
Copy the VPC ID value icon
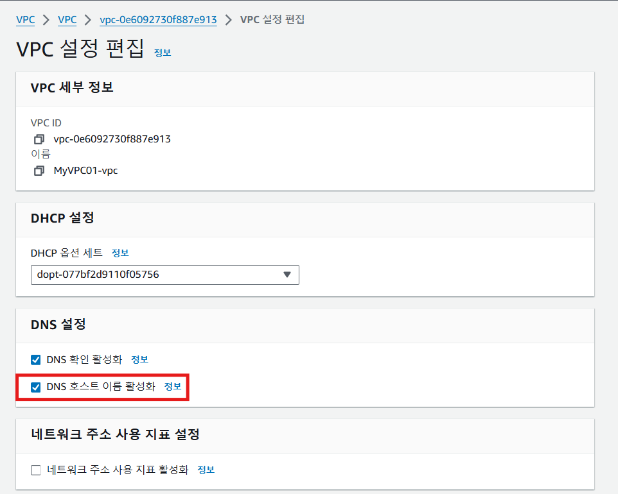(x=39, y=139)
